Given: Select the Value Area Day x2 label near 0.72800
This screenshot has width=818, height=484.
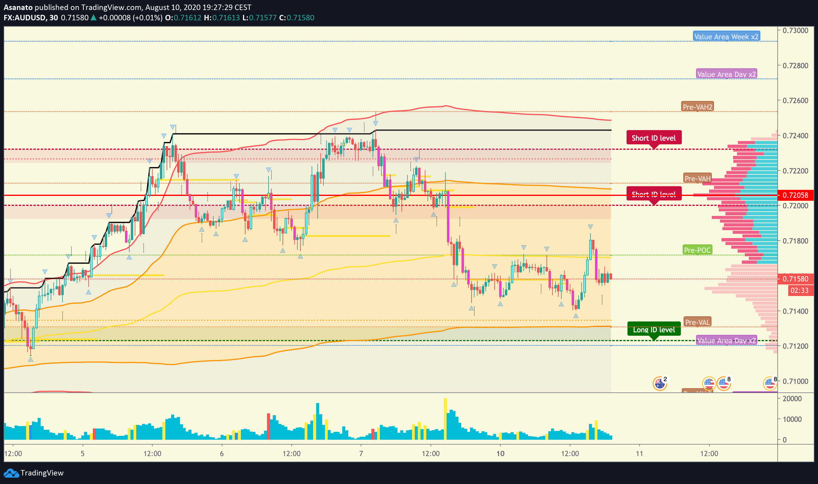Looking at the screenshot, I should [726, 74].
